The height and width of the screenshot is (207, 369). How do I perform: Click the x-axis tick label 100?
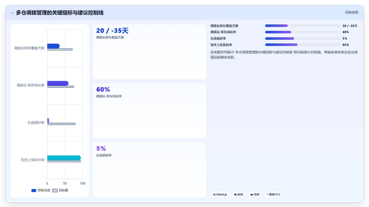pos(83,183)
